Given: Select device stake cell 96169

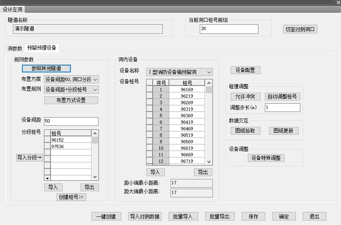Looking at the screenshot, I should (187, 90).
